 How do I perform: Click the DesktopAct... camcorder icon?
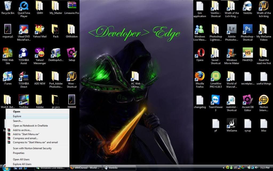[56, 53]
